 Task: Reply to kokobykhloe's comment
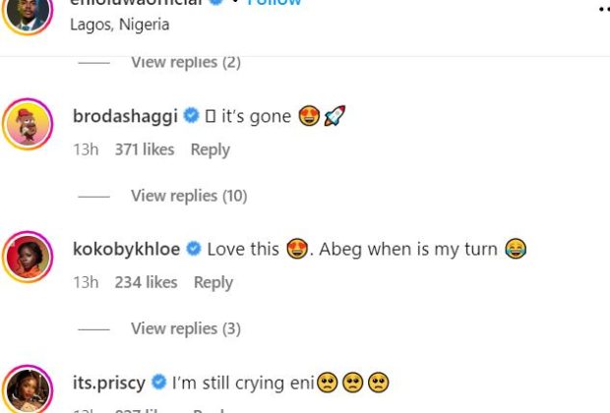[x=213, y=282]
